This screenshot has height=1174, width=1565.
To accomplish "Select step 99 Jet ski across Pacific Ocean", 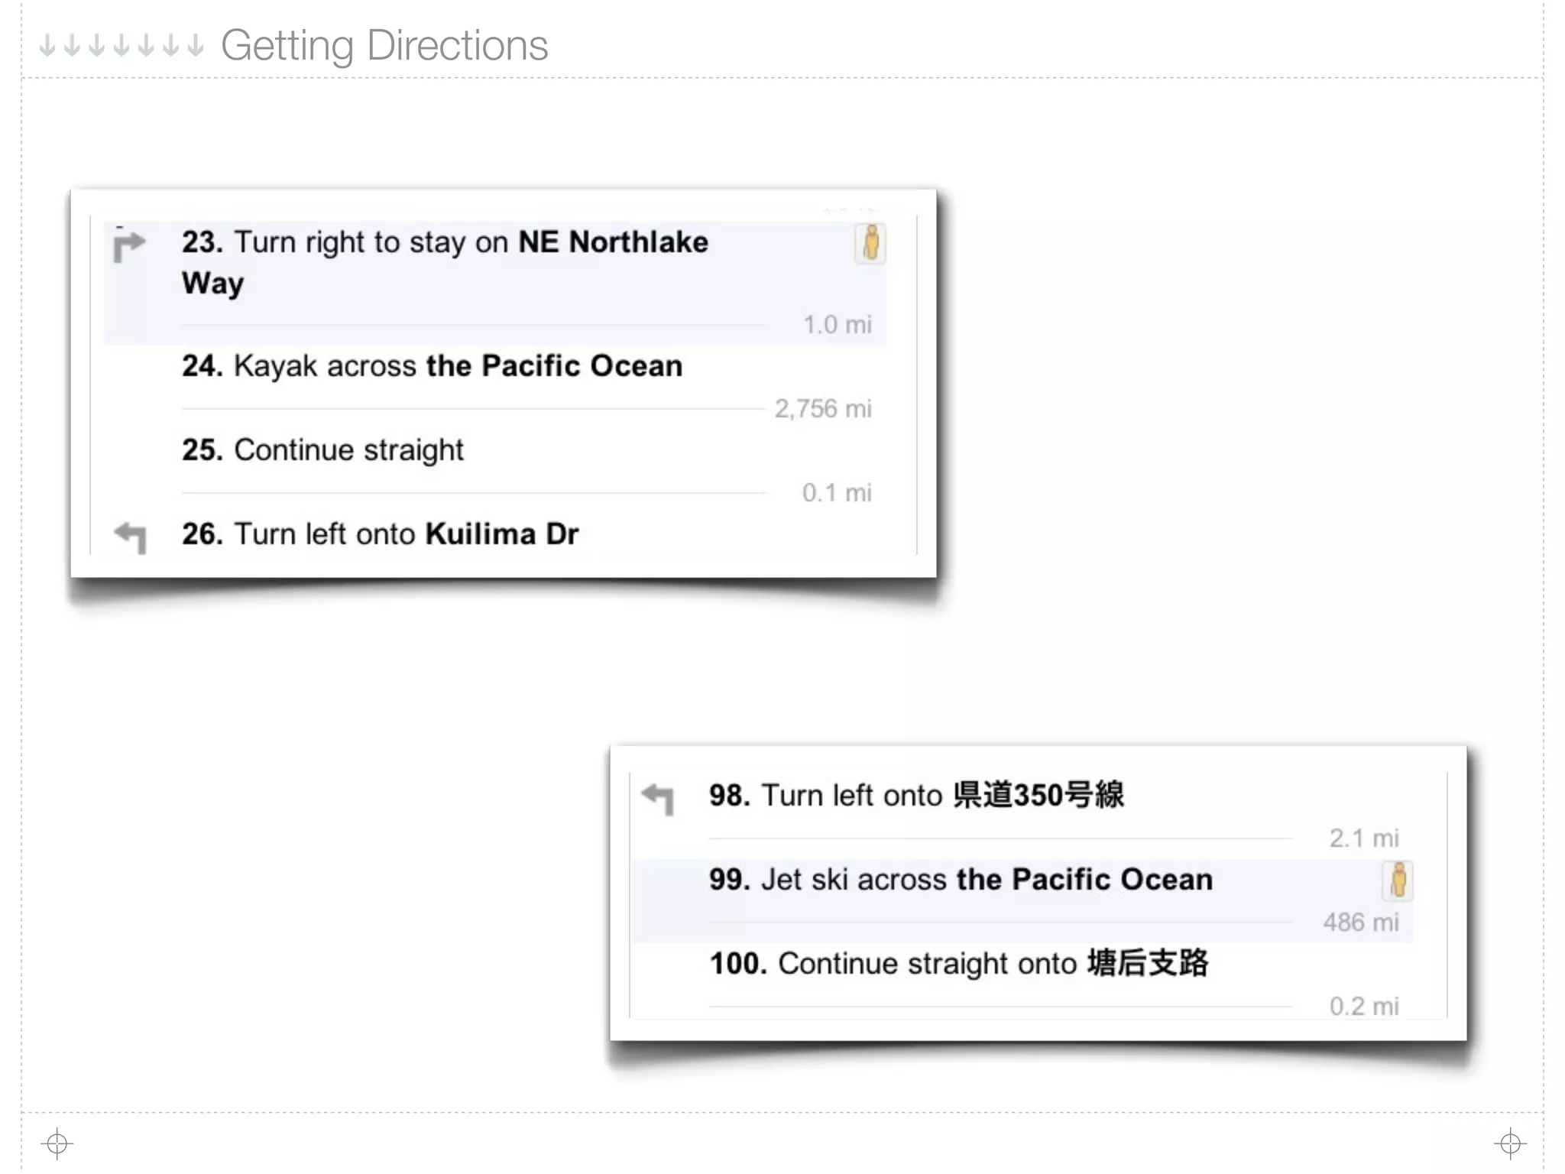I will pos(1022,900).
